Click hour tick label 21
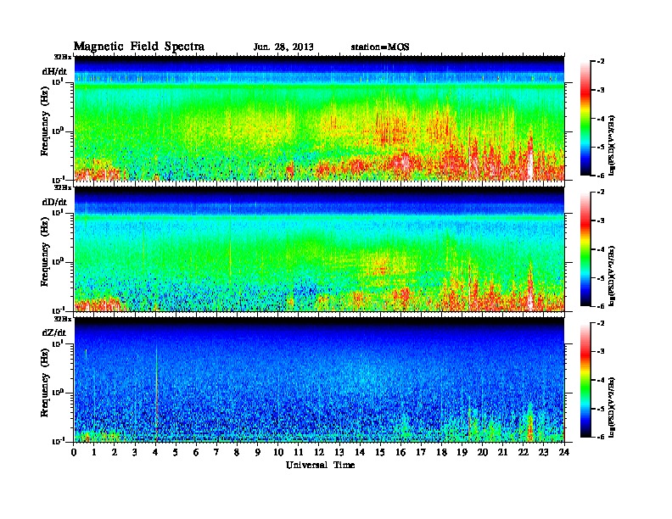The width and height of the screenshot is (672, 519). point(503,453)
